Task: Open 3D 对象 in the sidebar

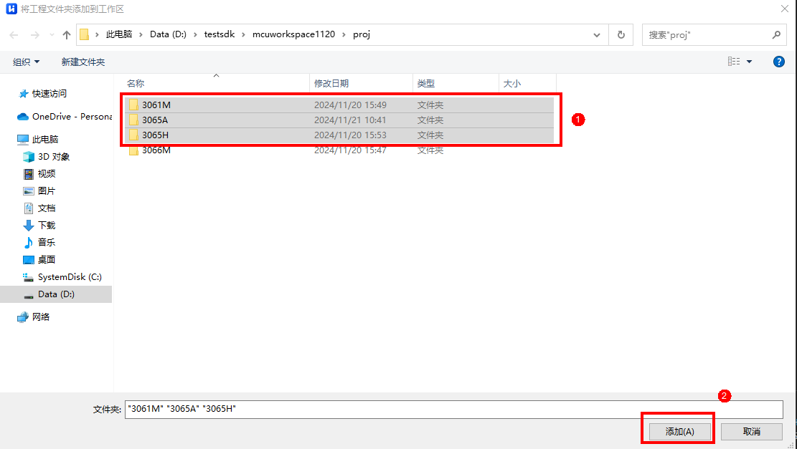Action: (53, 157)
